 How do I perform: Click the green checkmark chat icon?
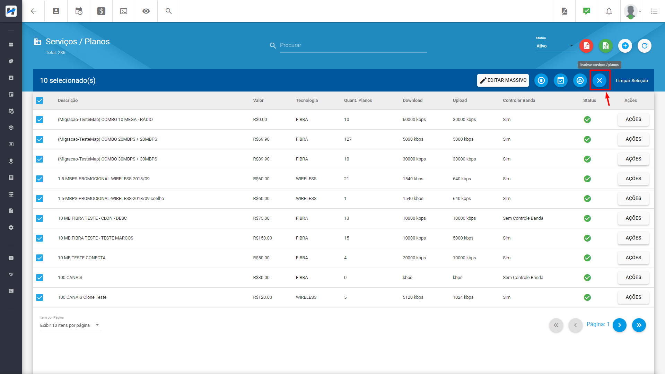(x=587, y=11)
